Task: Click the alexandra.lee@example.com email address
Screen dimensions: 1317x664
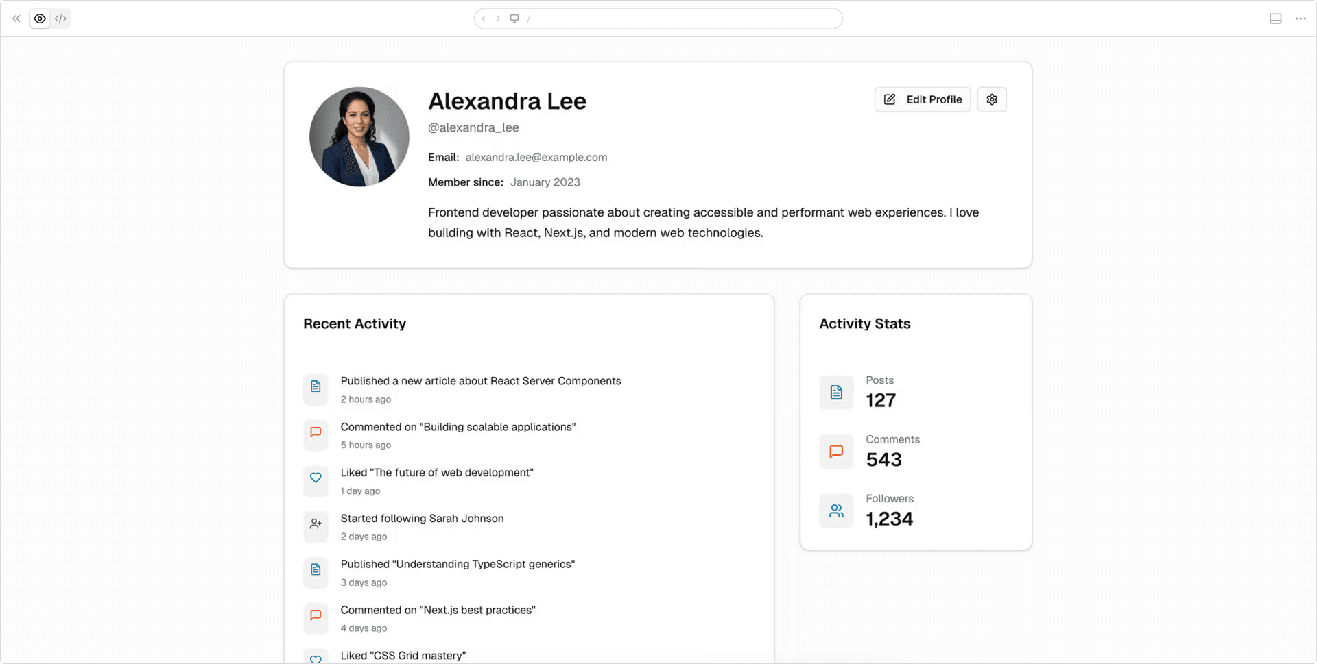Action: [x=536, y=158]
